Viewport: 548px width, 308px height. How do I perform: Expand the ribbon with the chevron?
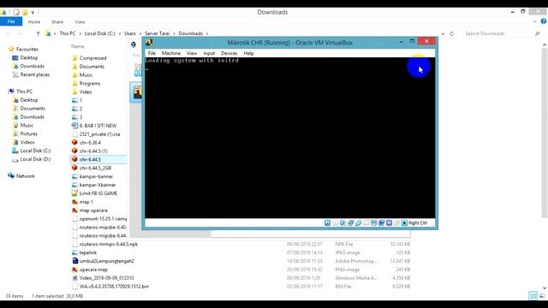(x=534, y=21)
